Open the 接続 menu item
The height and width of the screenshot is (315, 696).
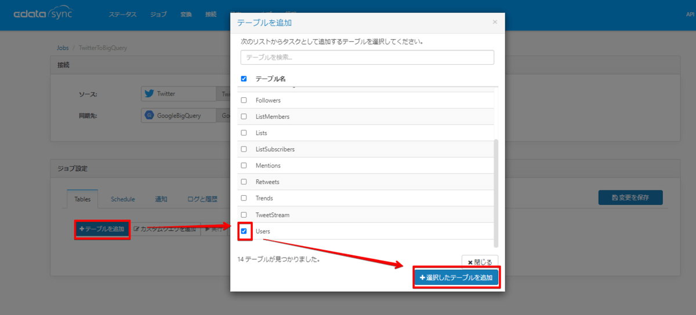point(211,14)
